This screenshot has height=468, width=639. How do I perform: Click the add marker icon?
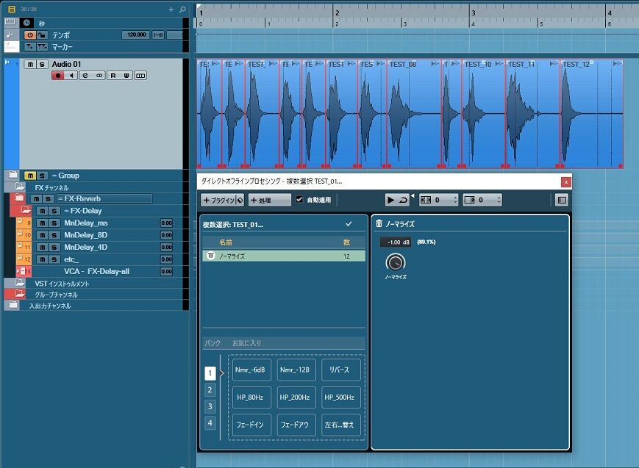pos(30,47)
